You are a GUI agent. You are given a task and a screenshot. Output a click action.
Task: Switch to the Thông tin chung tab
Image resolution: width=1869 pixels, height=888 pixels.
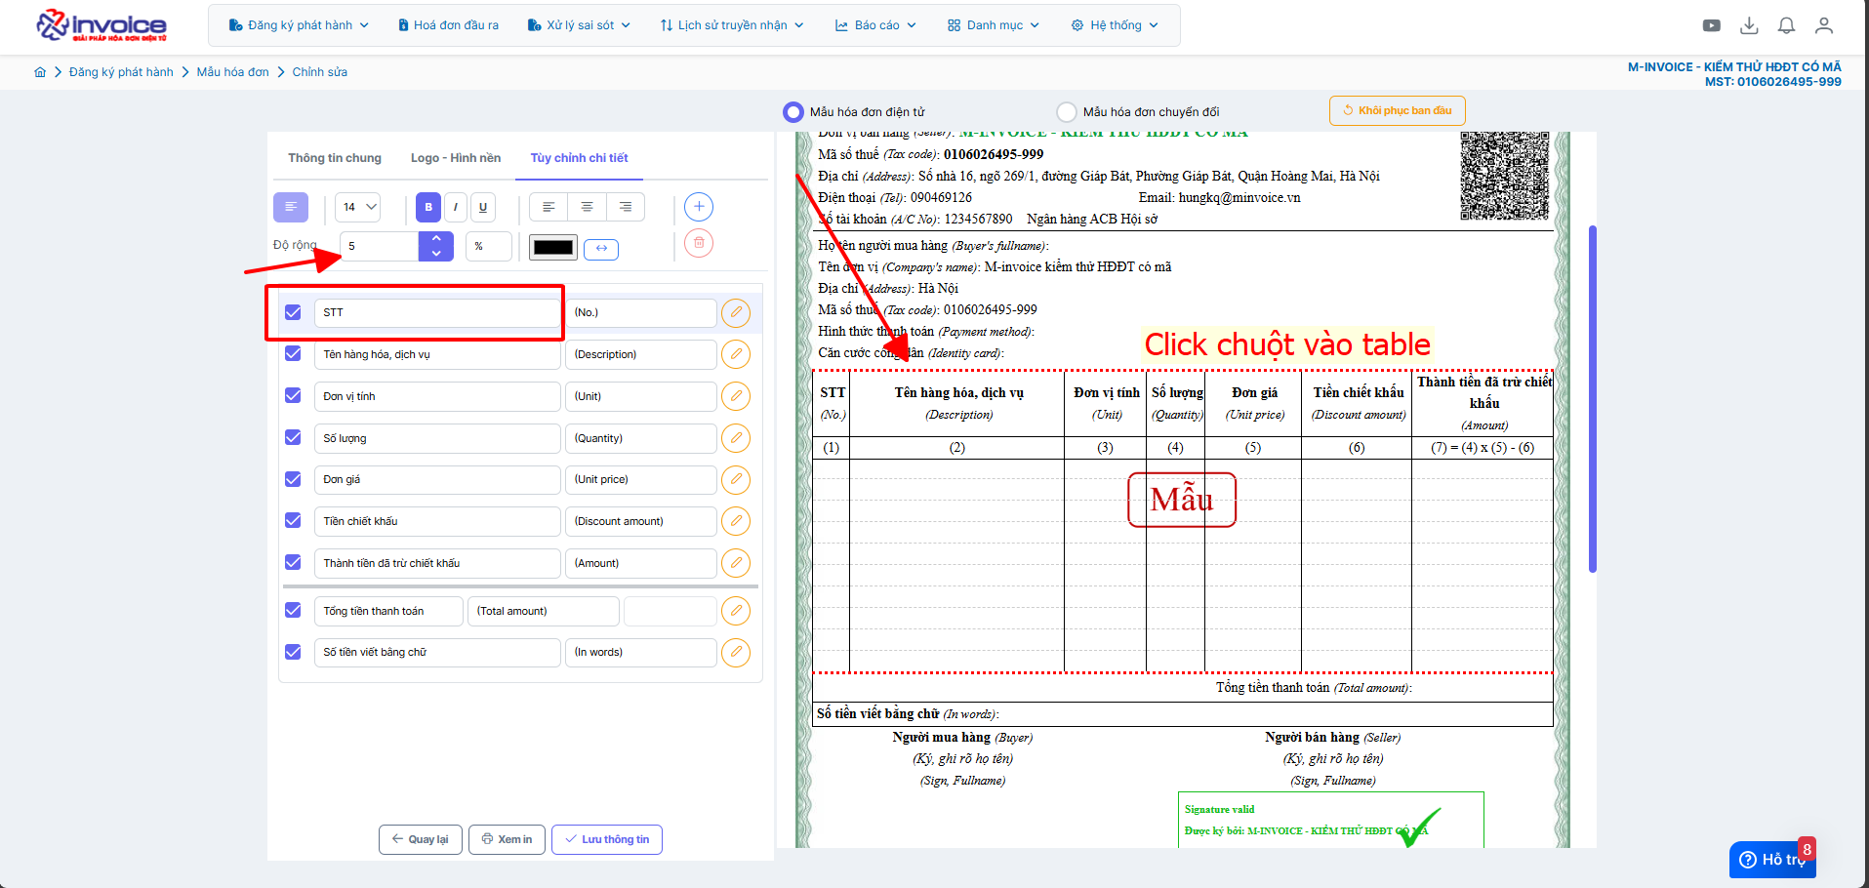click(x=335, y=158)
